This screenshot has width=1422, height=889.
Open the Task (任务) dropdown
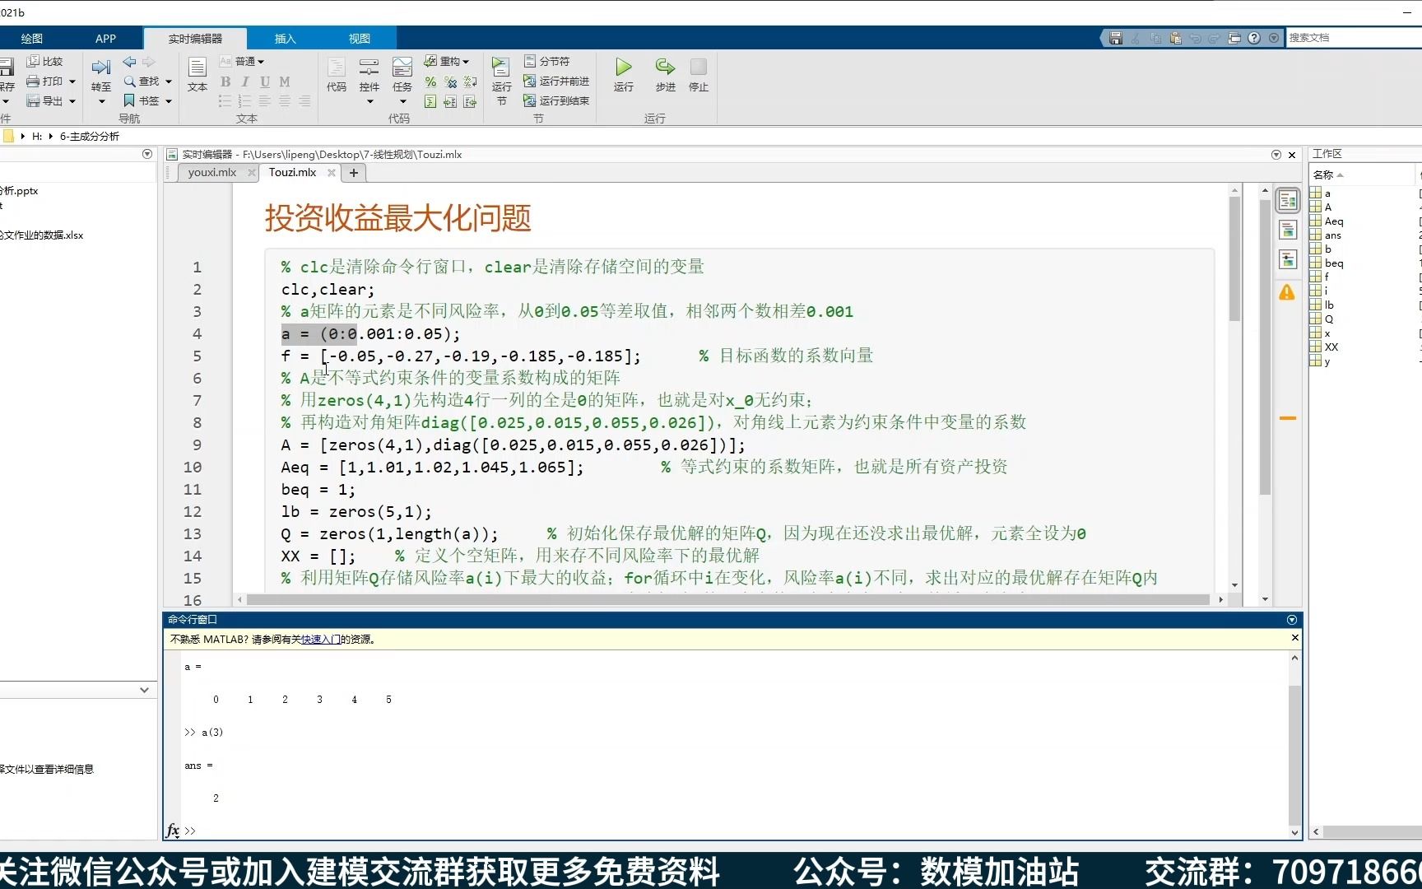pos(402,101)
